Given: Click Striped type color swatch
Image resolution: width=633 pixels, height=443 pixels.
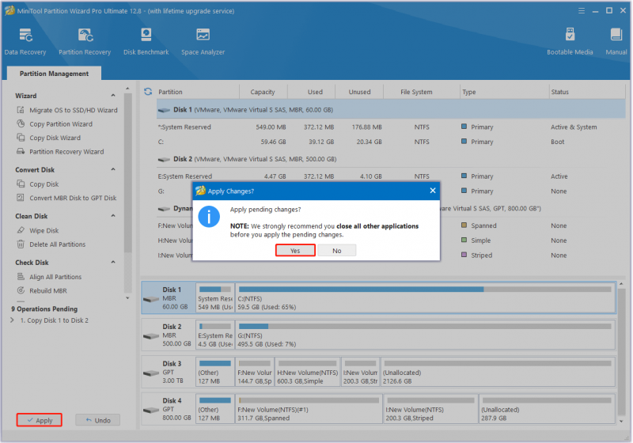Looking at the screenshot, I should click(464, 255).
